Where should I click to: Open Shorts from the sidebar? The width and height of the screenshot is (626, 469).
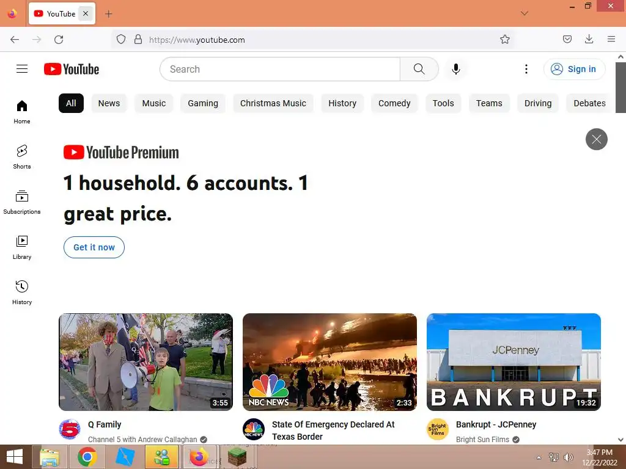(22, 157)
